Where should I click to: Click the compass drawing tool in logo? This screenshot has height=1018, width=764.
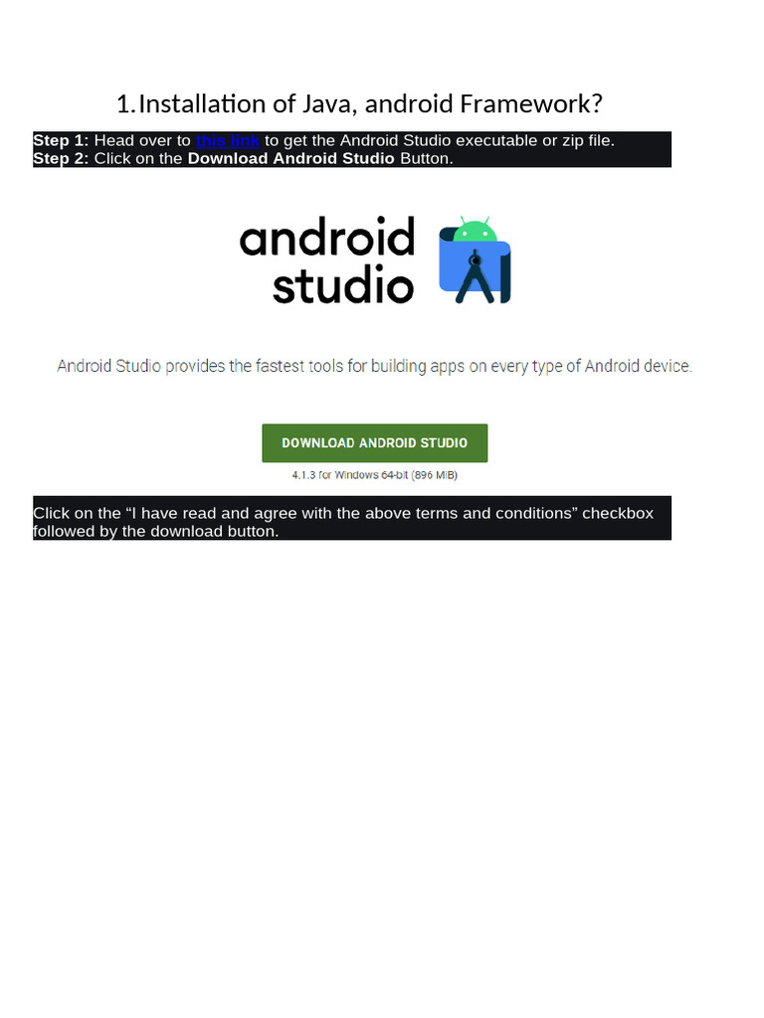point(476,276)
